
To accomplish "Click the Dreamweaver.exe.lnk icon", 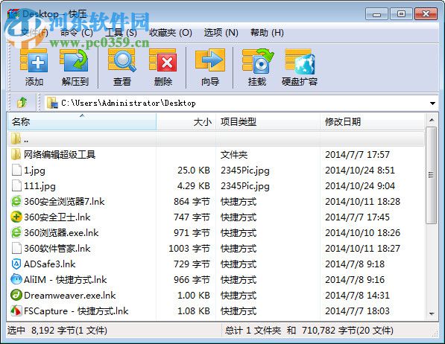I will coord(16,295).
